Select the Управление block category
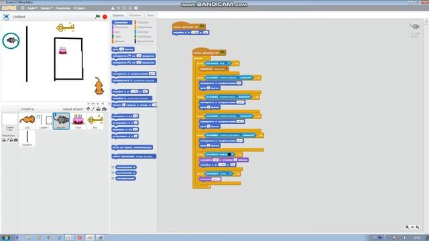The height and width of the screenshot is (241, 429). click(x=145, y=27)
